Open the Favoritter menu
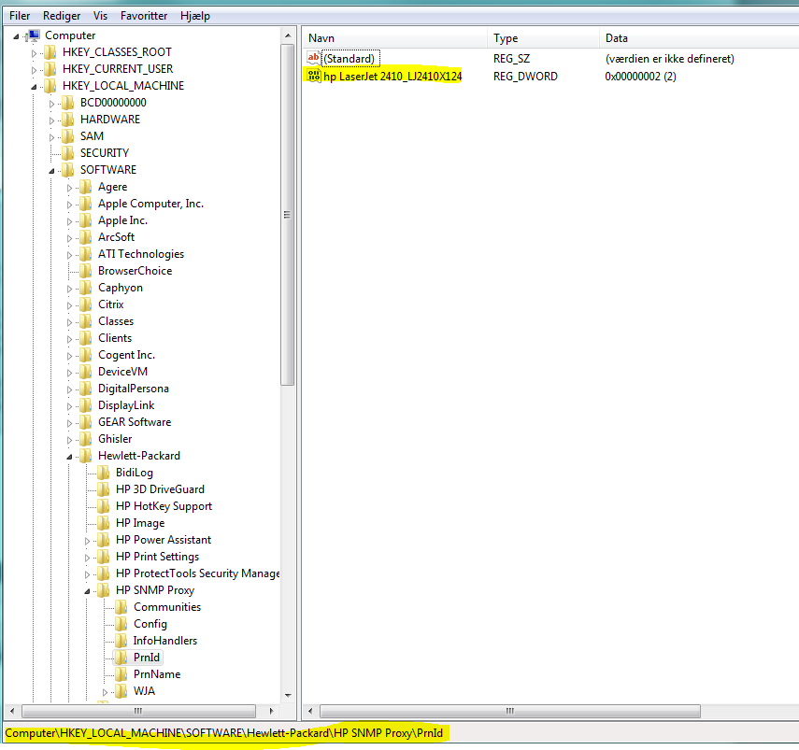Screen dimensions: 799x750 (x=144, y=16)
